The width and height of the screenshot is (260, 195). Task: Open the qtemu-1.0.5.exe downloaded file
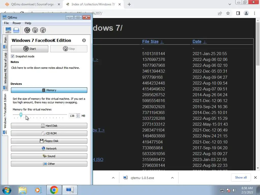click(x=142, y=178)
